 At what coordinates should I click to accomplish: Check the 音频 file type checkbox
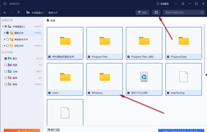(x=6, y=78)
